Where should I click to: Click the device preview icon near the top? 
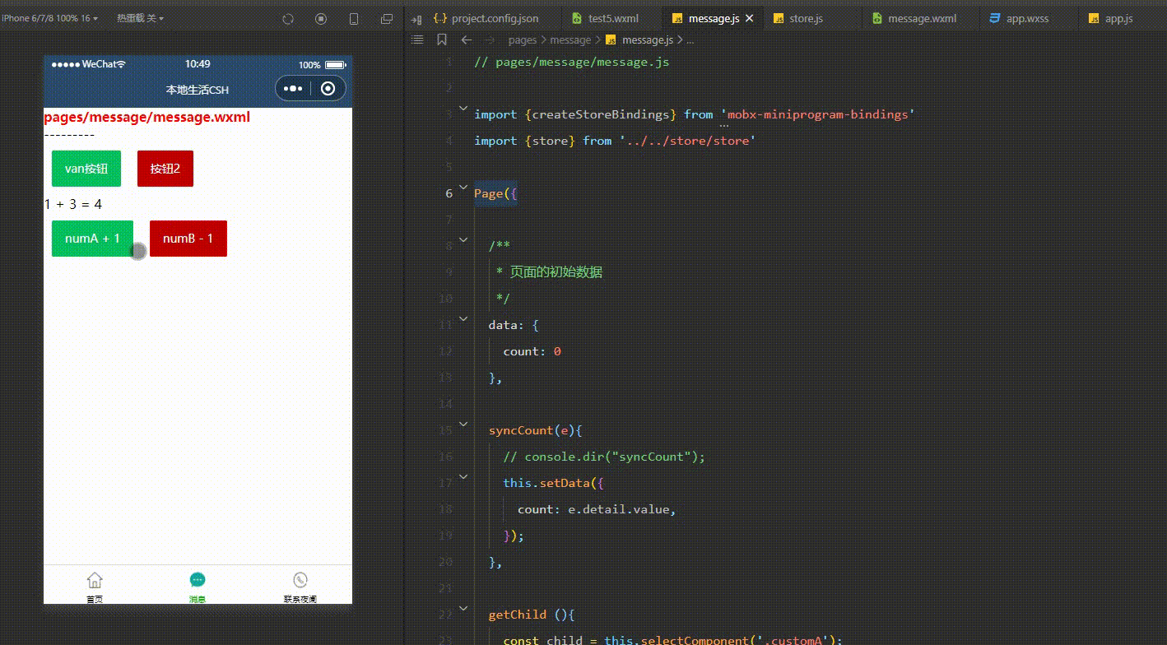click(354, 18)
